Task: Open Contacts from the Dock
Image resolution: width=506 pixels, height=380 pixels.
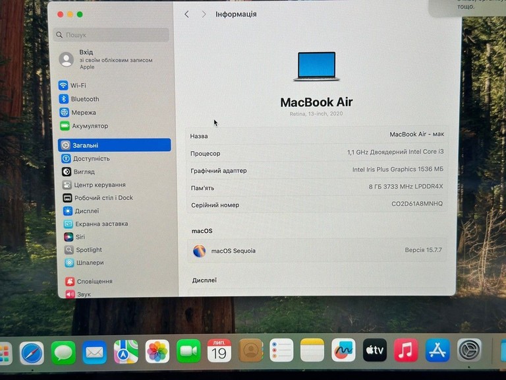Action: point(251,350)
